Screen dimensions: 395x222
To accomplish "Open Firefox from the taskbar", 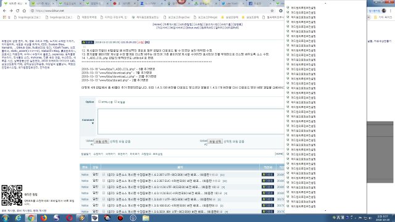I will pyautogui.click(x=44, y=218).
